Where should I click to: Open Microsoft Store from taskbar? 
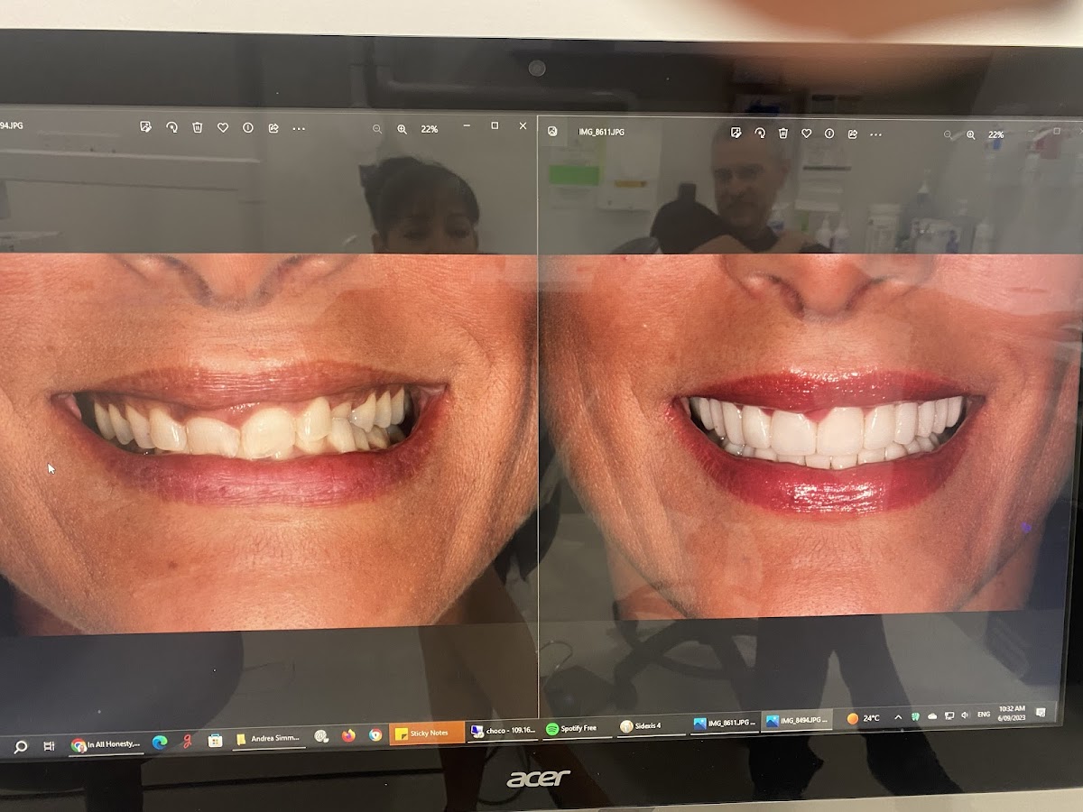coord(215,741)
